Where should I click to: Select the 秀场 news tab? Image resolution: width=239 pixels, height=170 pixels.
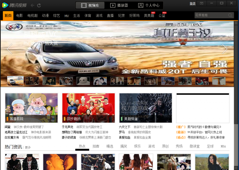point(179,147)
